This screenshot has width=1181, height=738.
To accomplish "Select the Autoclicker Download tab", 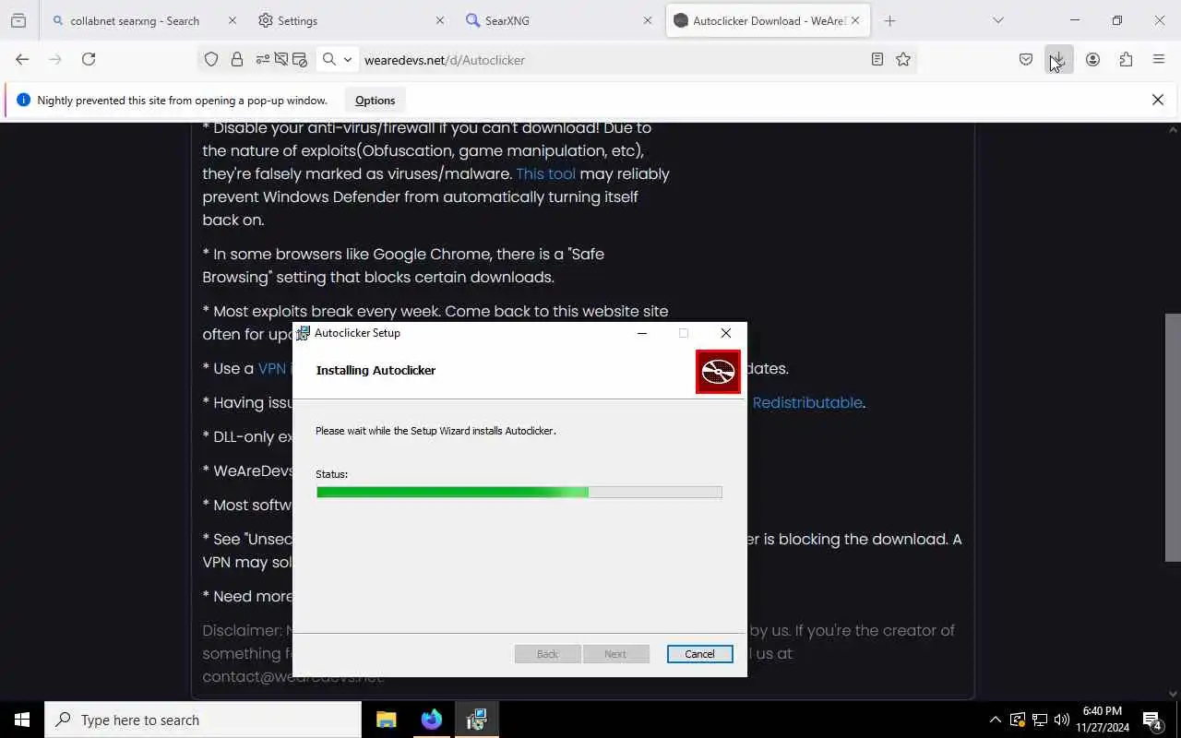I will [x=768, y=20].
